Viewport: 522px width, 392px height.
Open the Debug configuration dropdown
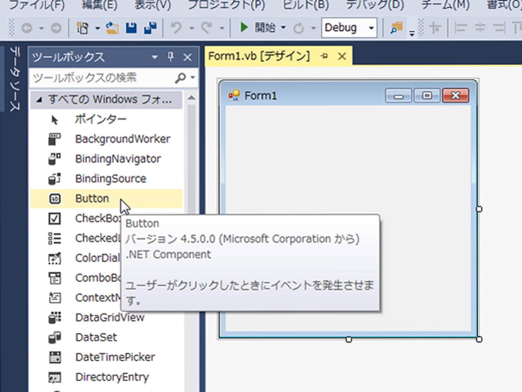371,28
